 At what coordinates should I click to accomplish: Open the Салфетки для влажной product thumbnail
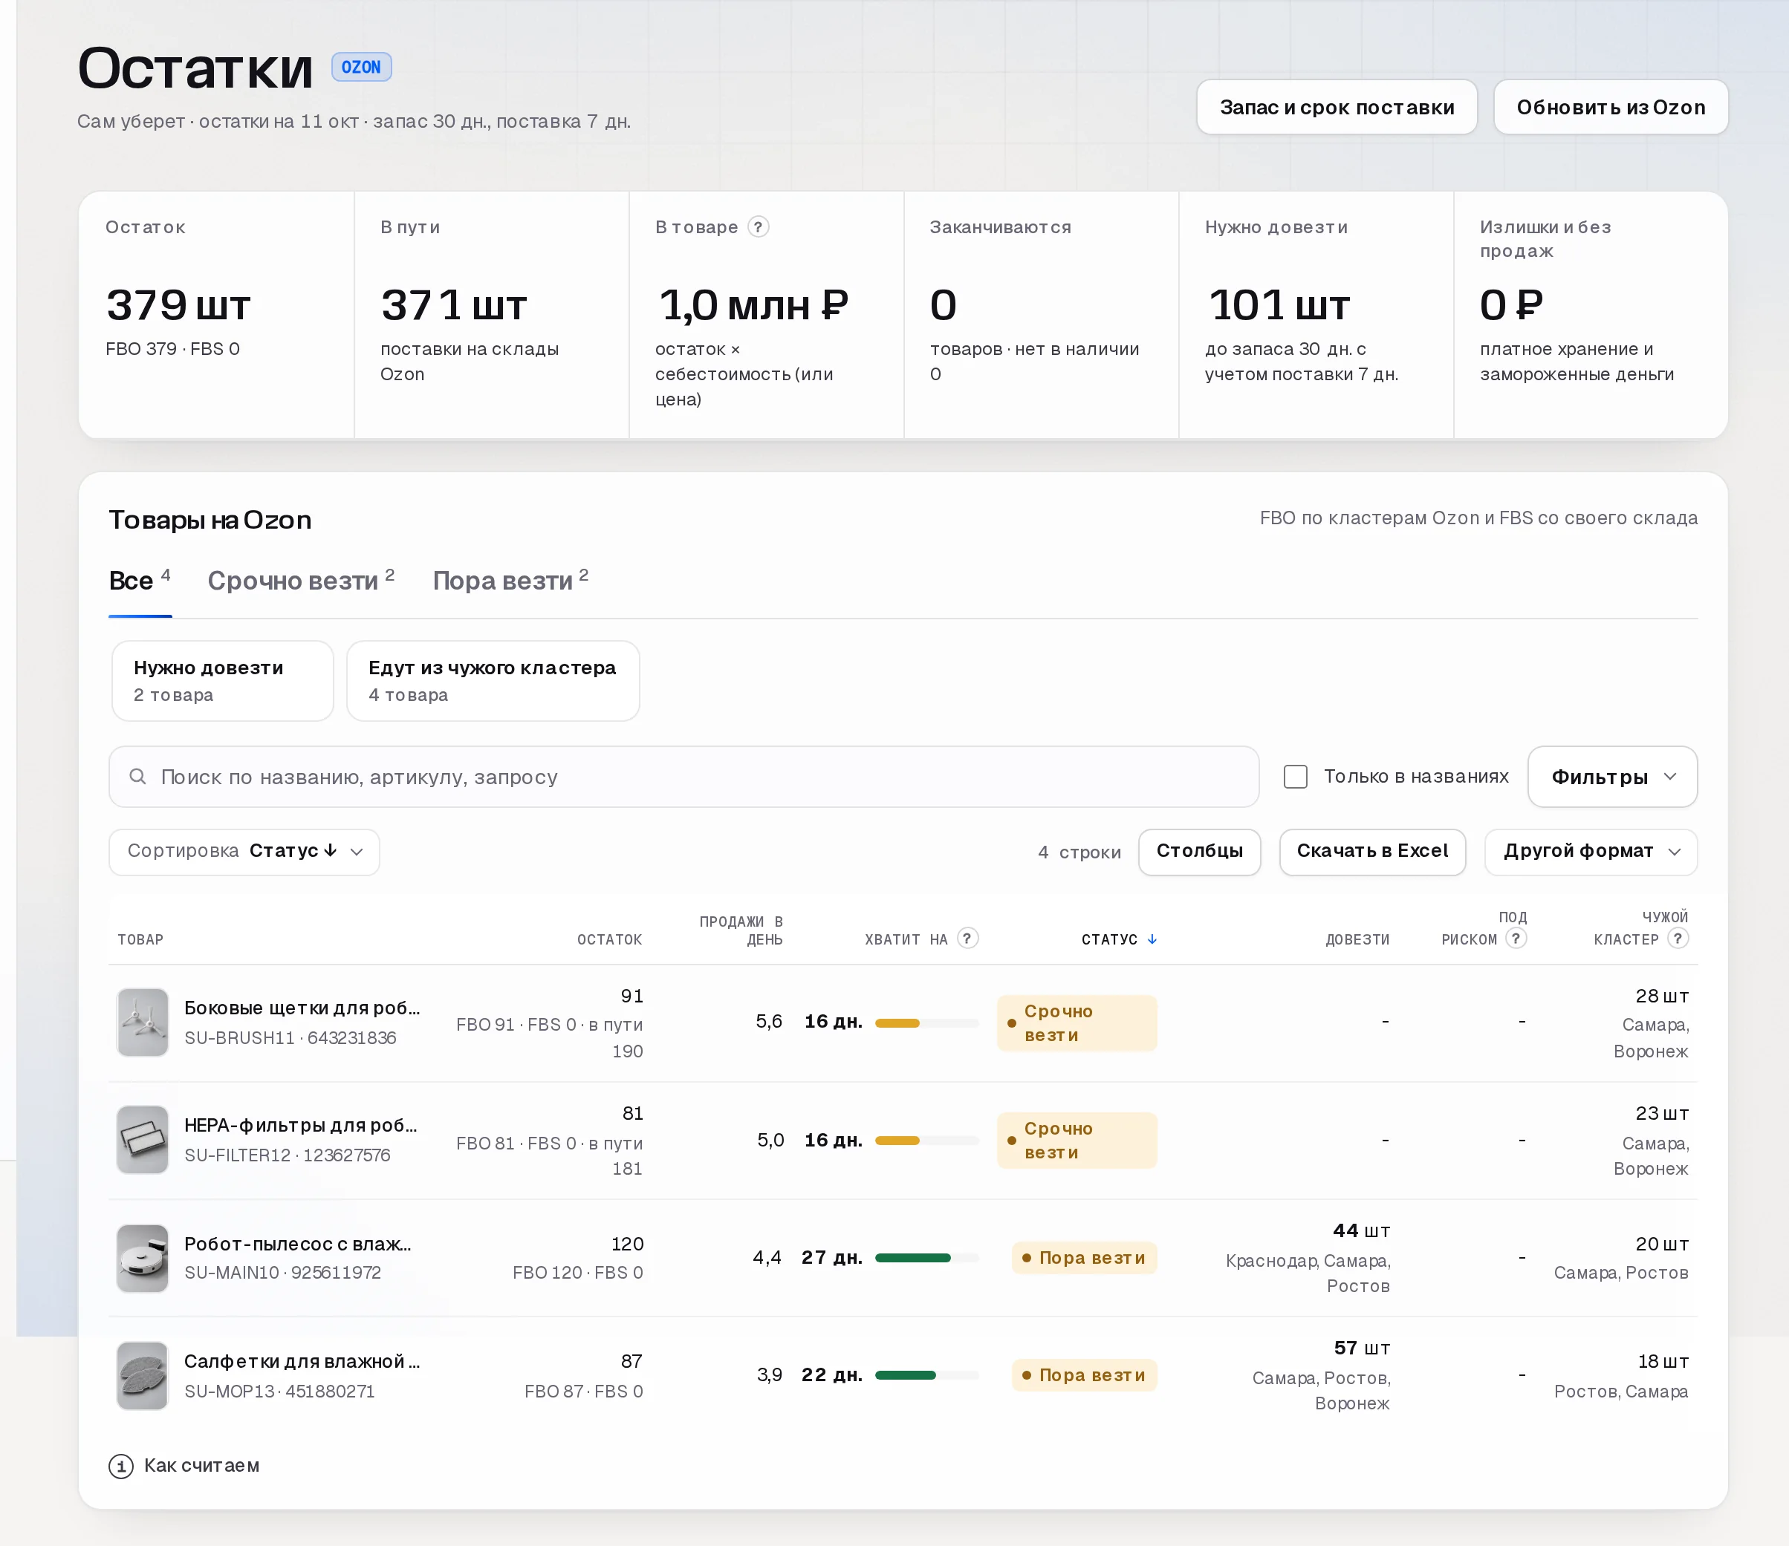143,1375
